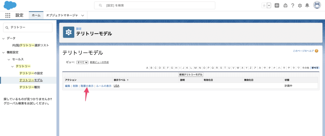Switch to the ホーム tab
This screenshot has height=136, width=325.
tap(36, 15)
